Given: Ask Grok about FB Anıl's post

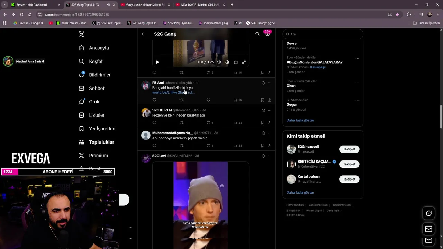Looking at the screenshot, I should click(263, 83).
